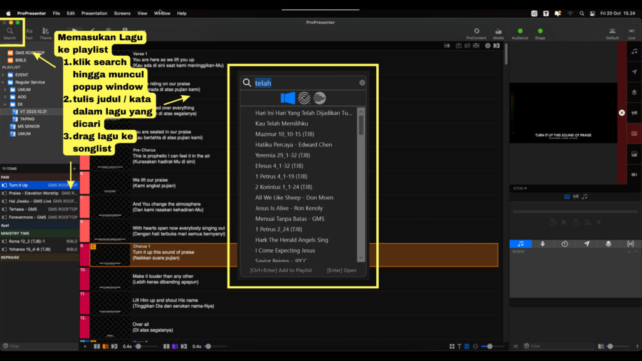This screenshot has width=642, height=361.
Task: Select the Audio tab in lower right panel
Action: [520, 244]
